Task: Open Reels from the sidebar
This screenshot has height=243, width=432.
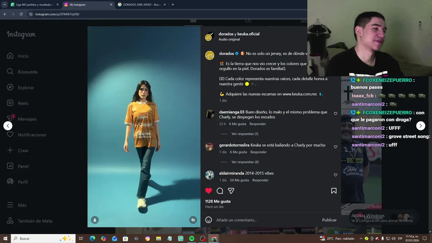Action: tap(18, 103)
